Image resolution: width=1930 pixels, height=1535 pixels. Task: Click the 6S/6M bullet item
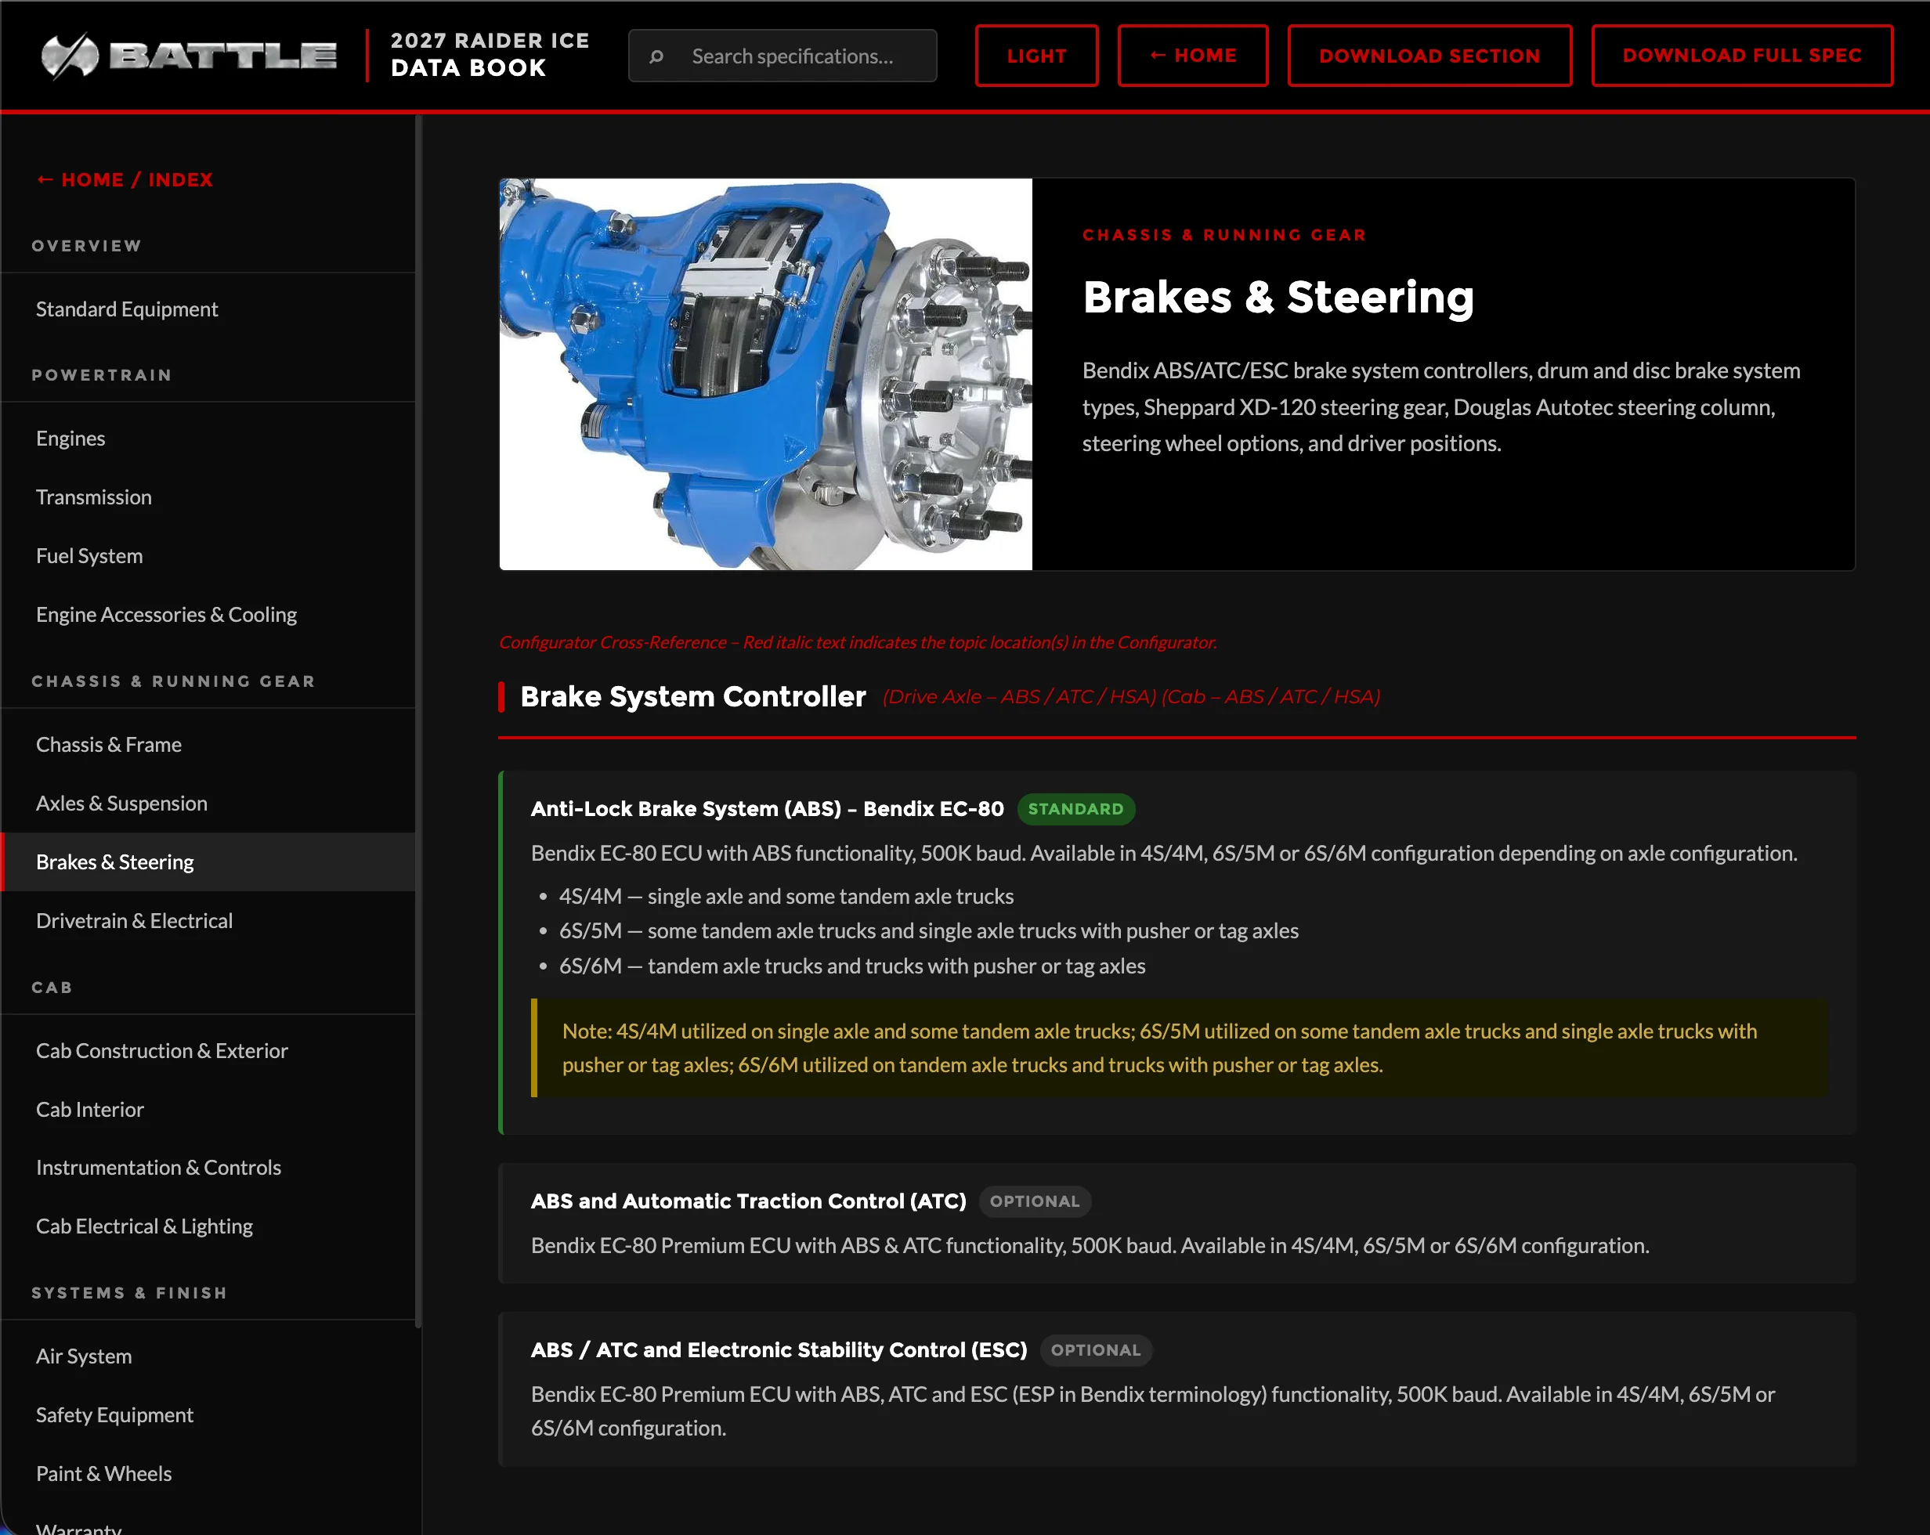pyautogui.click(x=851, y=966)
